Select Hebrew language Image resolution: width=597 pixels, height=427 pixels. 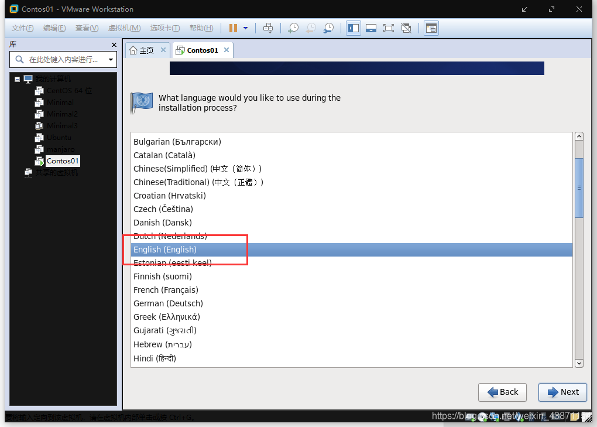(351, 345)
